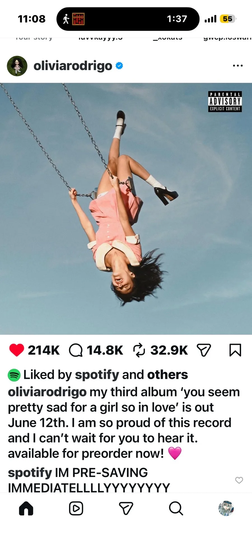Open direct messages from bottom navigation
This screenshot has height=546, width=252.
click(126, 508)
